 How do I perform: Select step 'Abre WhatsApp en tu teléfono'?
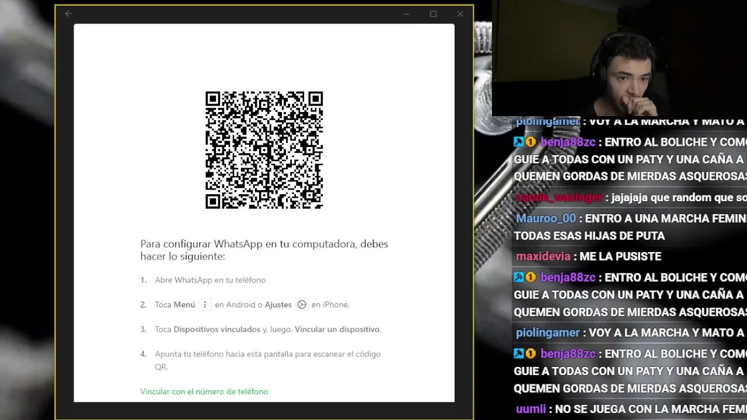pyautogui.click(x=210, y=280)
